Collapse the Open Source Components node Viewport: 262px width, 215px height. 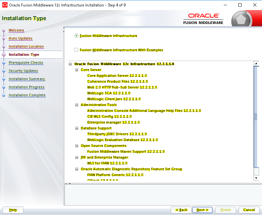(x=77, y=146)
